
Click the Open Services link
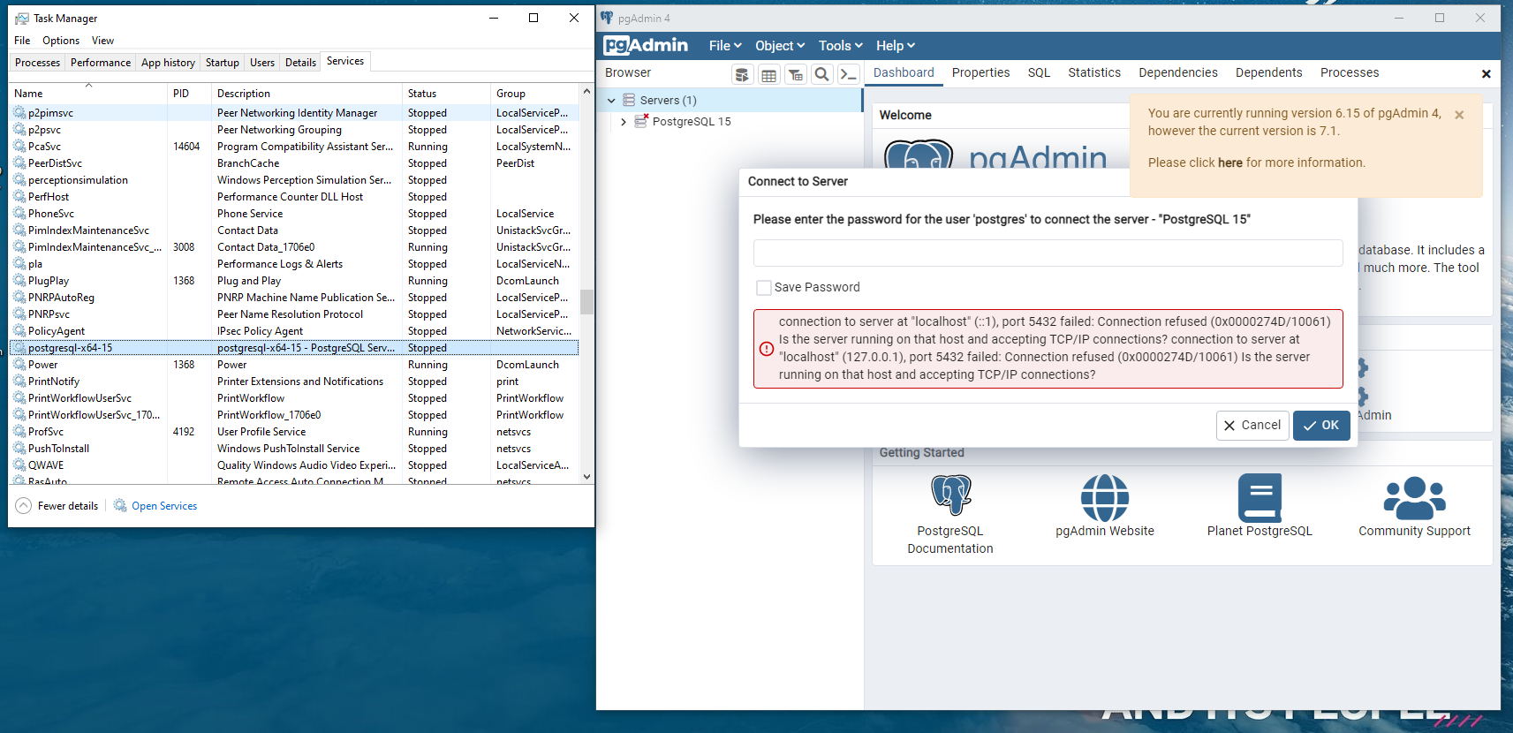[164, 506]
